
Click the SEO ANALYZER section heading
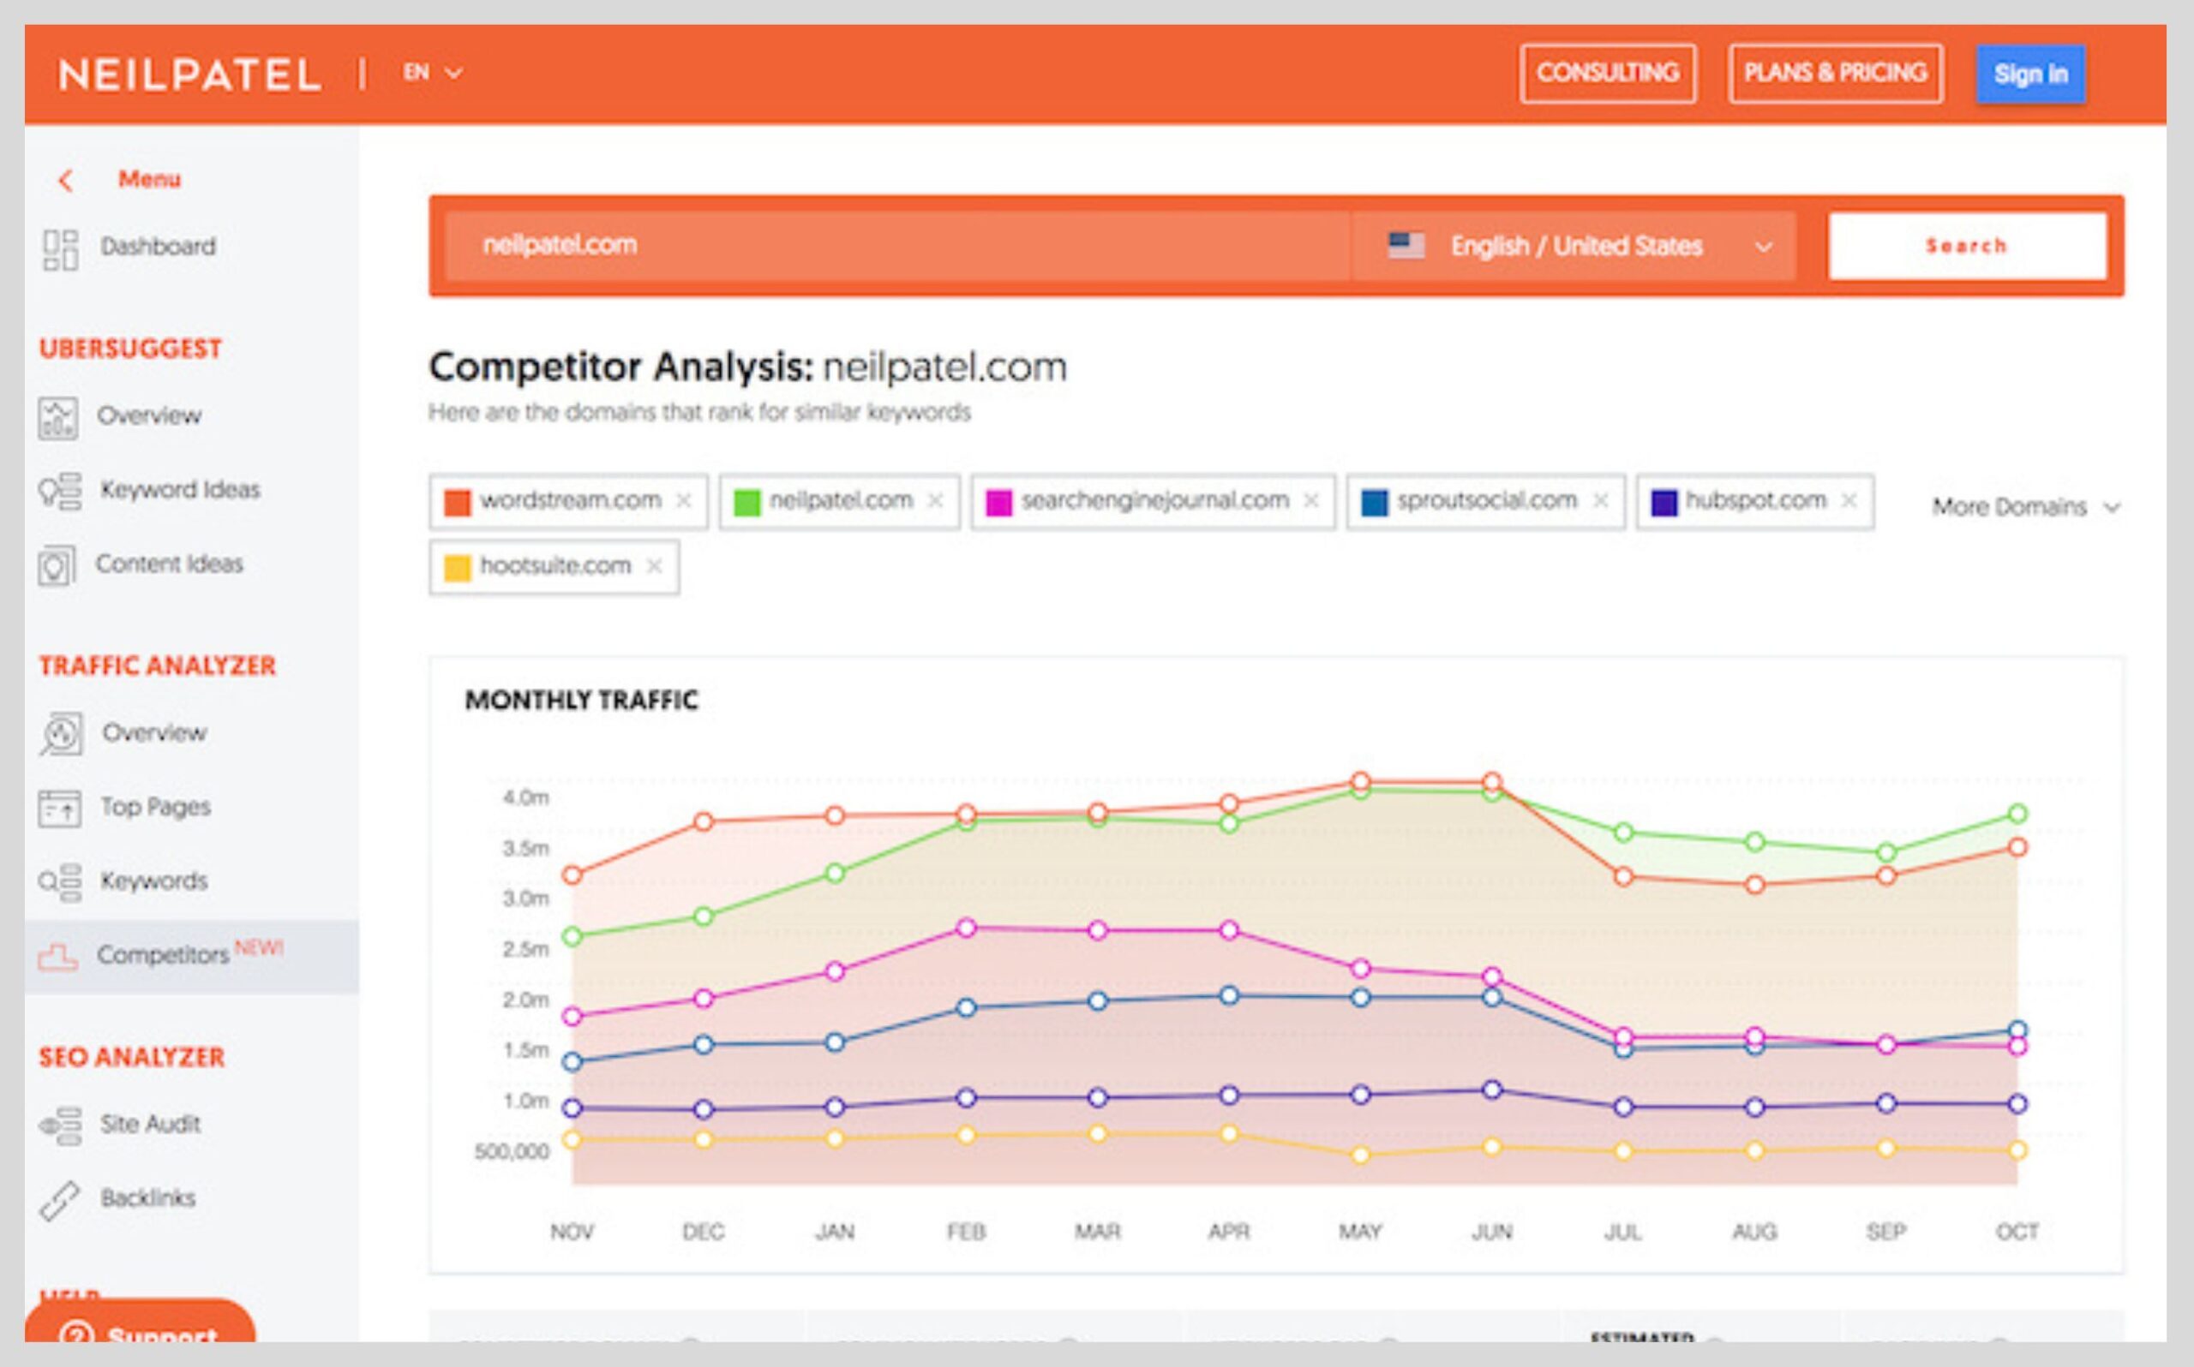pyautogui.click(x=132, y=1058)
